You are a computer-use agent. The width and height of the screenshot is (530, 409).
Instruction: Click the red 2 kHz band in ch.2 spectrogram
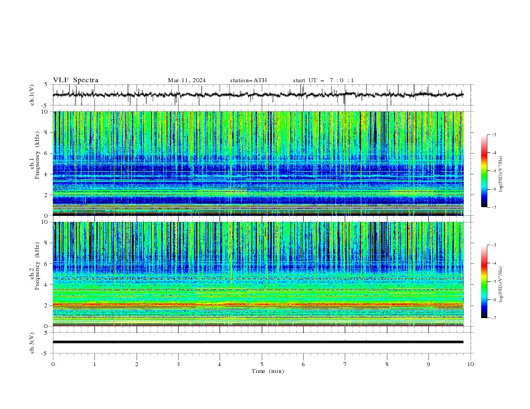[x=258, y=304]
